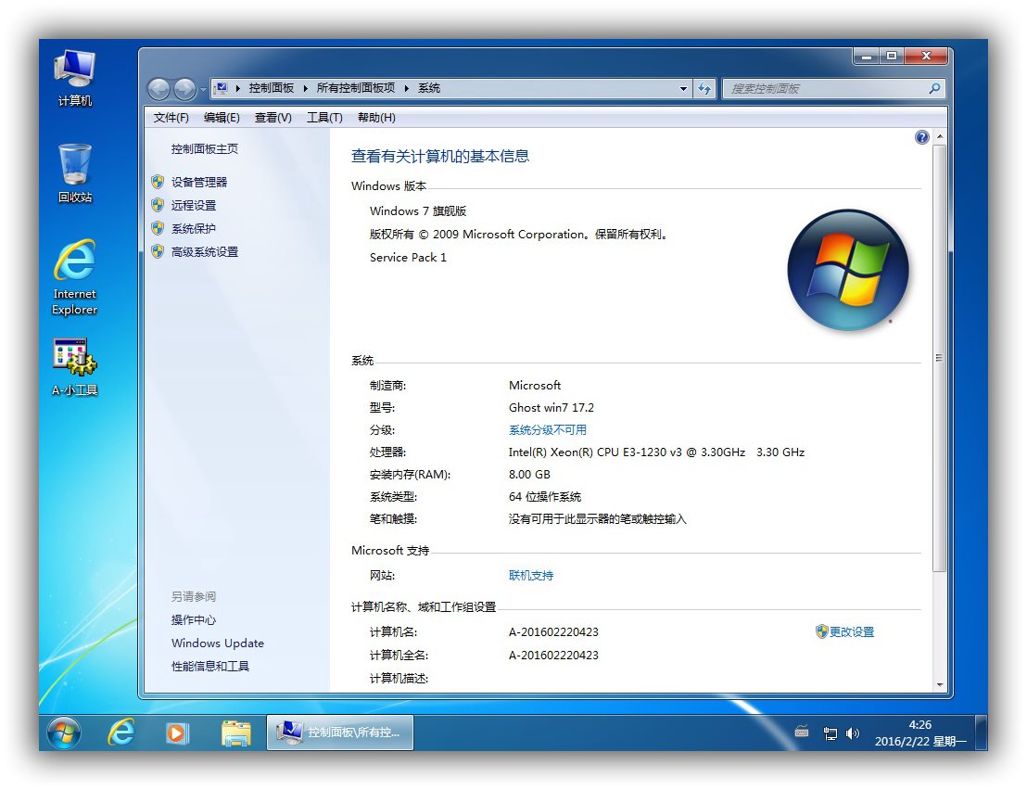
Task: Click the Windows 7 旗舰版 edition text
Action: (418, 210)
